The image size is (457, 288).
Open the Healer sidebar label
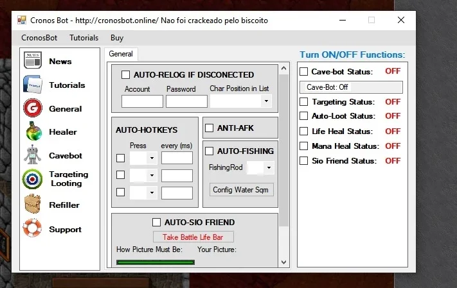point(63,131)
